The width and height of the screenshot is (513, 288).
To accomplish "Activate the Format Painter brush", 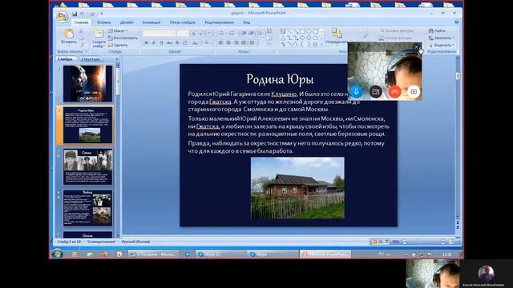I will pos(81,45).
